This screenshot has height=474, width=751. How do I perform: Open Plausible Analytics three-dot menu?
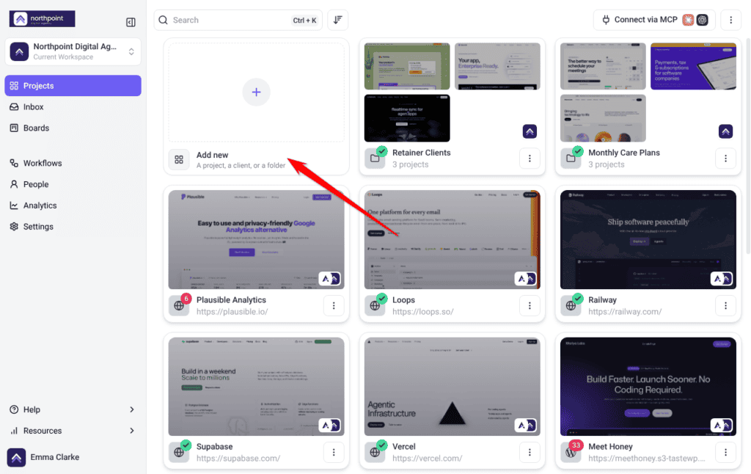[334, 306]
